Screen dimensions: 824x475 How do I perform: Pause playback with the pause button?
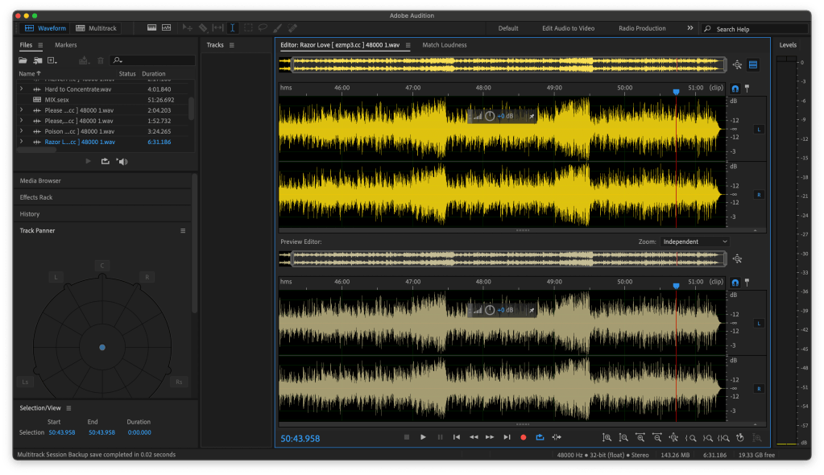pyautogui.click(x=441, y=437)
